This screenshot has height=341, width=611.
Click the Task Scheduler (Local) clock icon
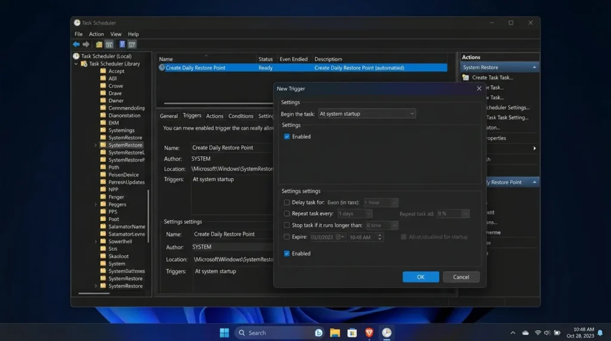76,56
